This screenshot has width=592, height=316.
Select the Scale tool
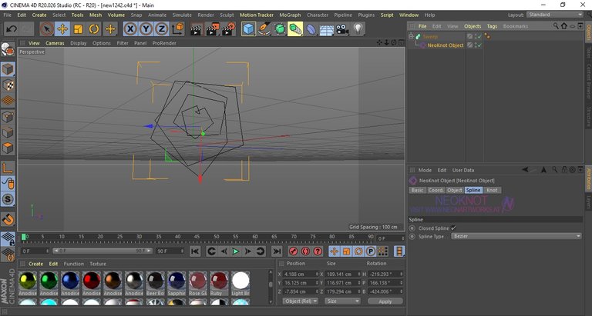pyautogui.click(x=78, y=29)
